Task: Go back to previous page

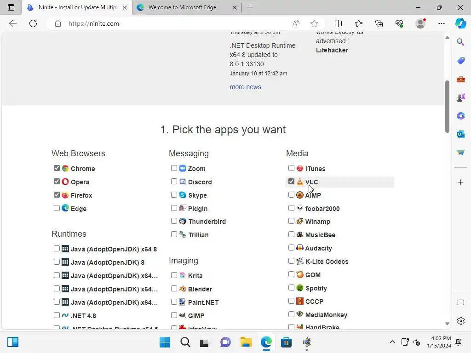Action: coord(12,23)
